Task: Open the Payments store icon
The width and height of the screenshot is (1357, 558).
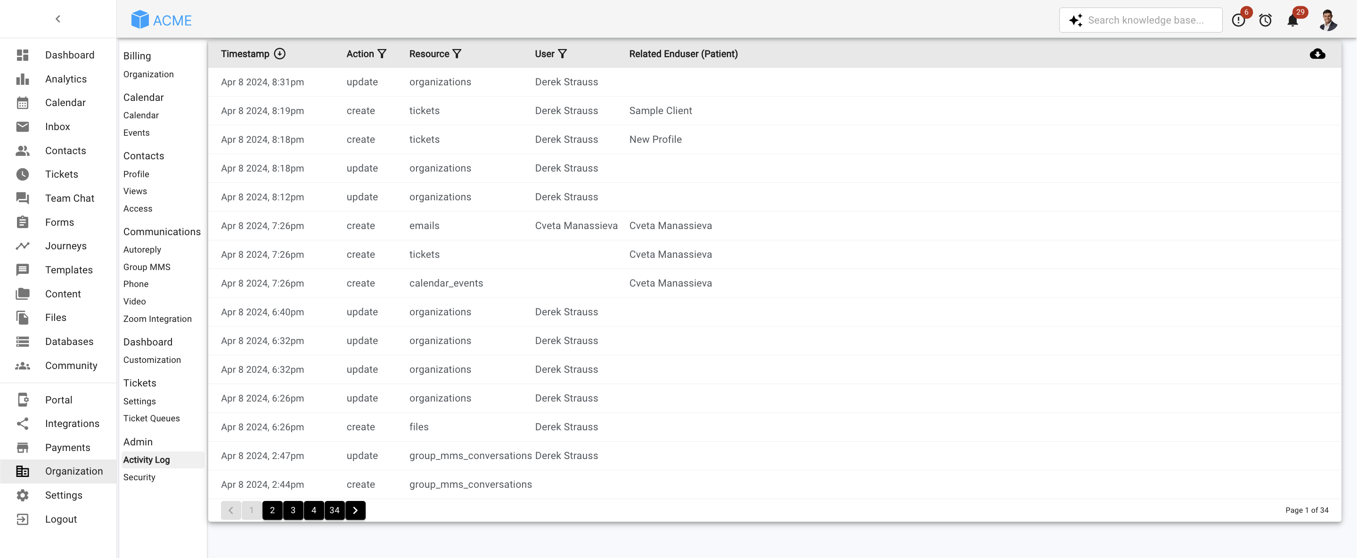Action: click(x=23, y=448)
